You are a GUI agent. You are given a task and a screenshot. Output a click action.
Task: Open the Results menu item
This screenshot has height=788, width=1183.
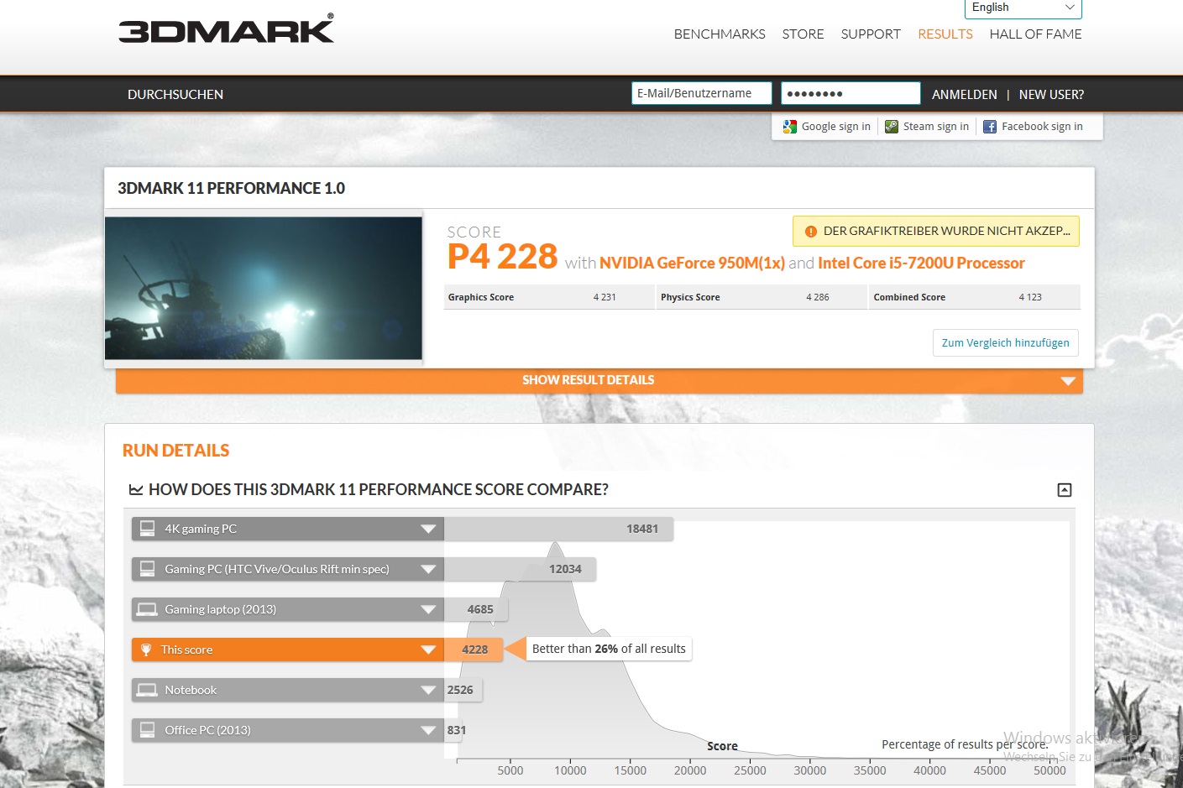click(x=945, y=34)
